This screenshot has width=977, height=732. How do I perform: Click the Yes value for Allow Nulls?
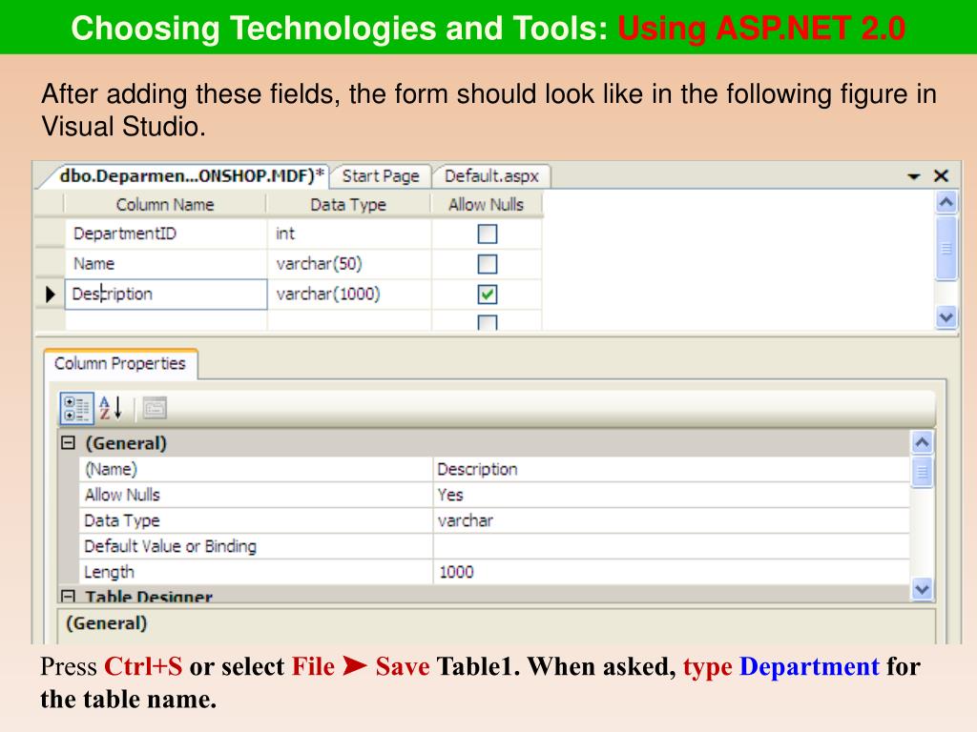[x=671, y=495]
